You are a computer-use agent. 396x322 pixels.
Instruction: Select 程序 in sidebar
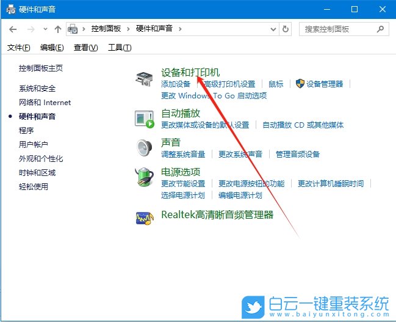pos(26,131)
